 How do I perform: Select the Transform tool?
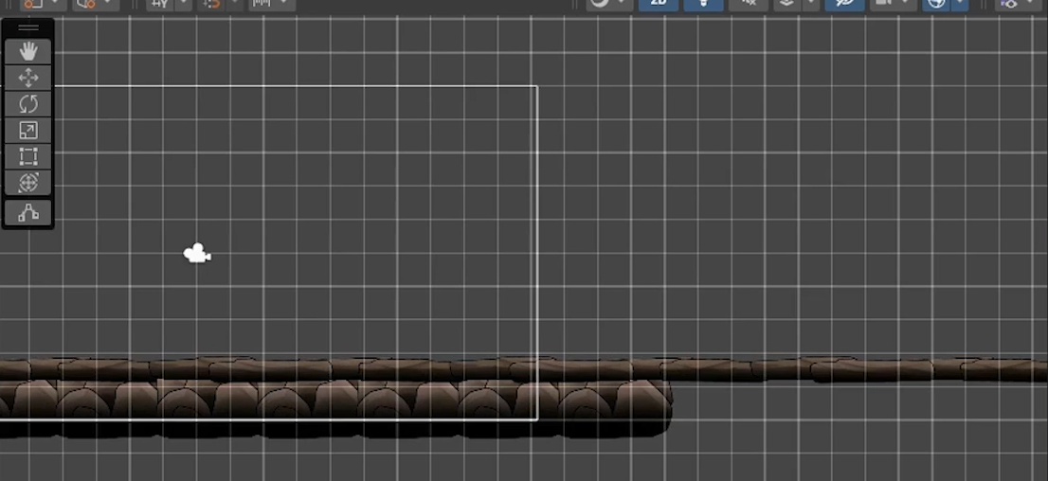[x=28, y=183]
